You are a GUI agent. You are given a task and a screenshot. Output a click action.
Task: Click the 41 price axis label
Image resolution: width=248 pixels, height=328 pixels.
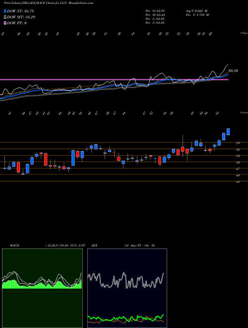238,182
